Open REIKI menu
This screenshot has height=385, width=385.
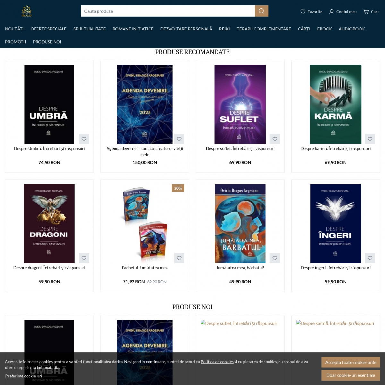[x=225, y=29]
